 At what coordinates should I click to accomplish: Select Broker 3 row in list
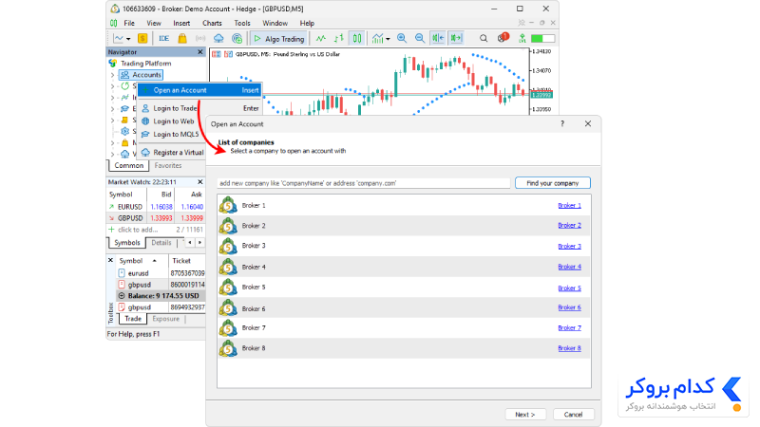click(404, 246)
